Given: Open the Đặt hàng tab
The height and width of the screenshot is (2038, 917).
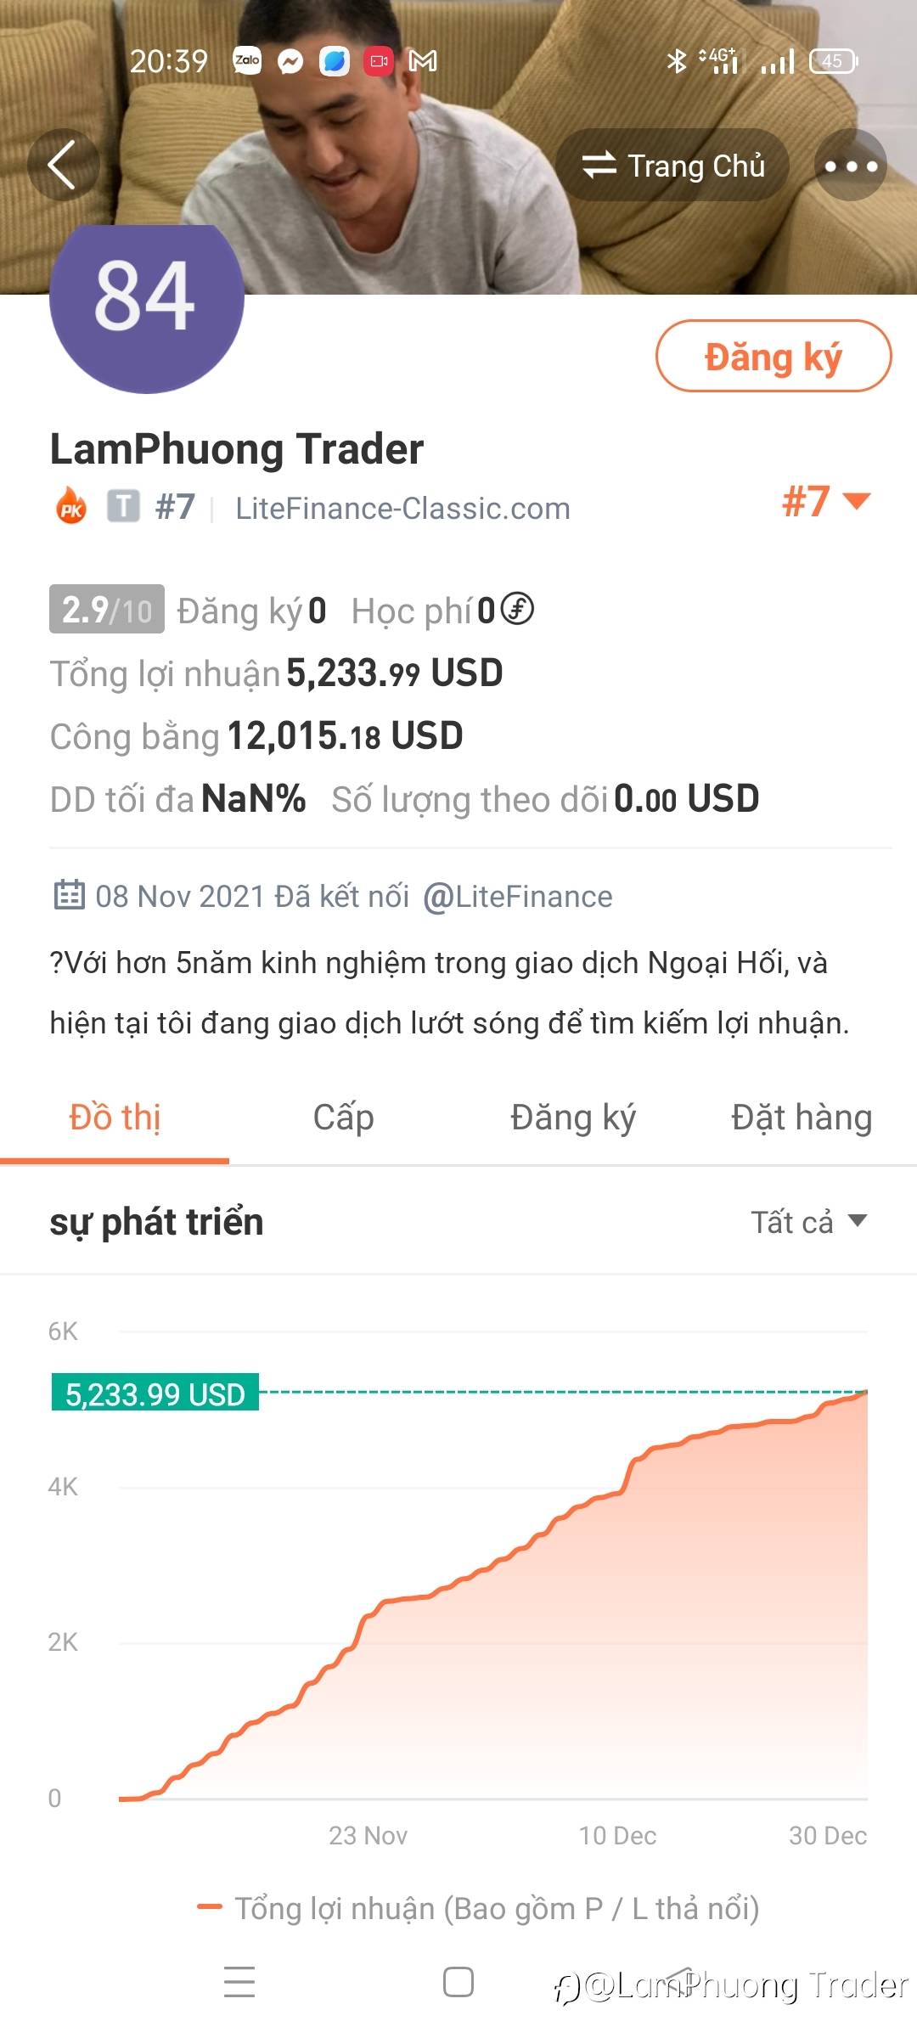Looking at the screenshot, I should 802,1118.
